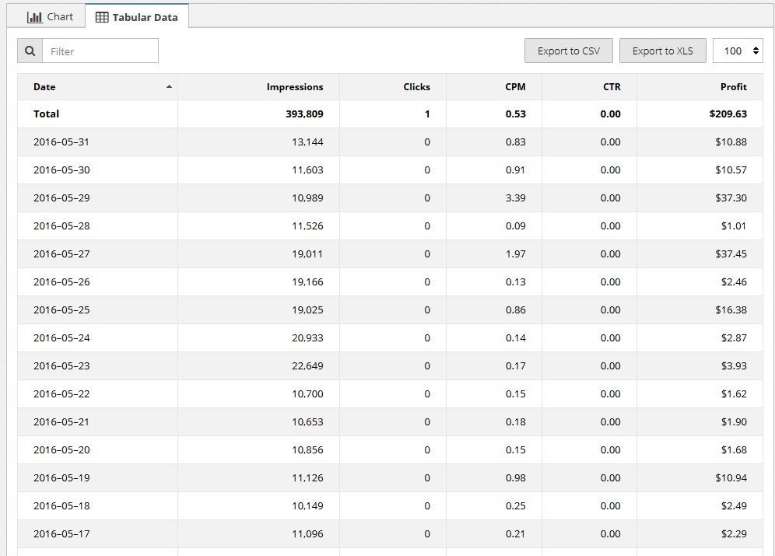Viewport: 775px width, 556px height.
Task: Click impressions value 22,649
Action: pos(307,366)
